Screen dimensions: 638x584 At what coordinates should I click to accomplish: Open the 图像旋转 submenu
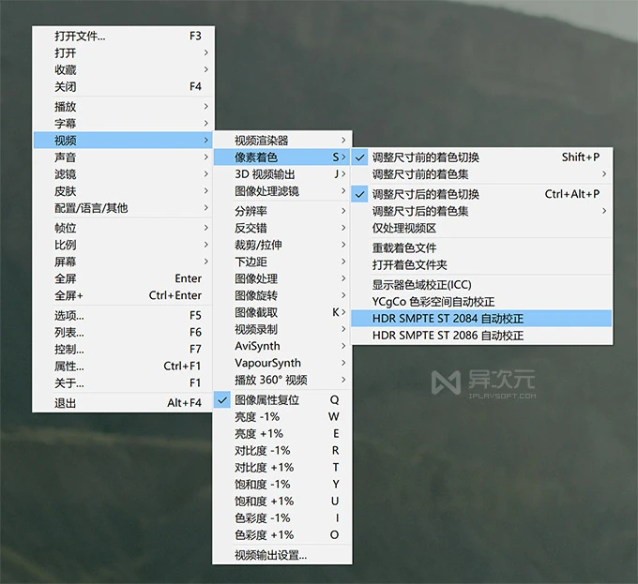[x=282, y=295]
